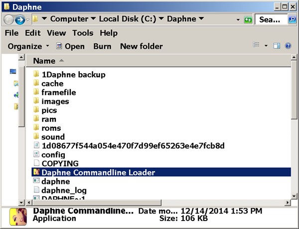Click the Daphne Commandline Loader application icon
Viewport: 299px width, 229px height.
pyautogui.click(x=36, y=173)
